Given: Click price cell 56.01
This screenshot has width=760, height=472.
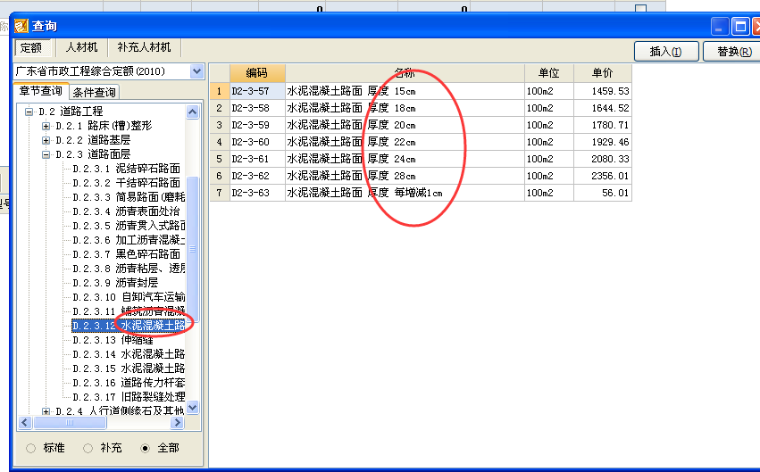Looking at the screenshot, I should (603, 193).
